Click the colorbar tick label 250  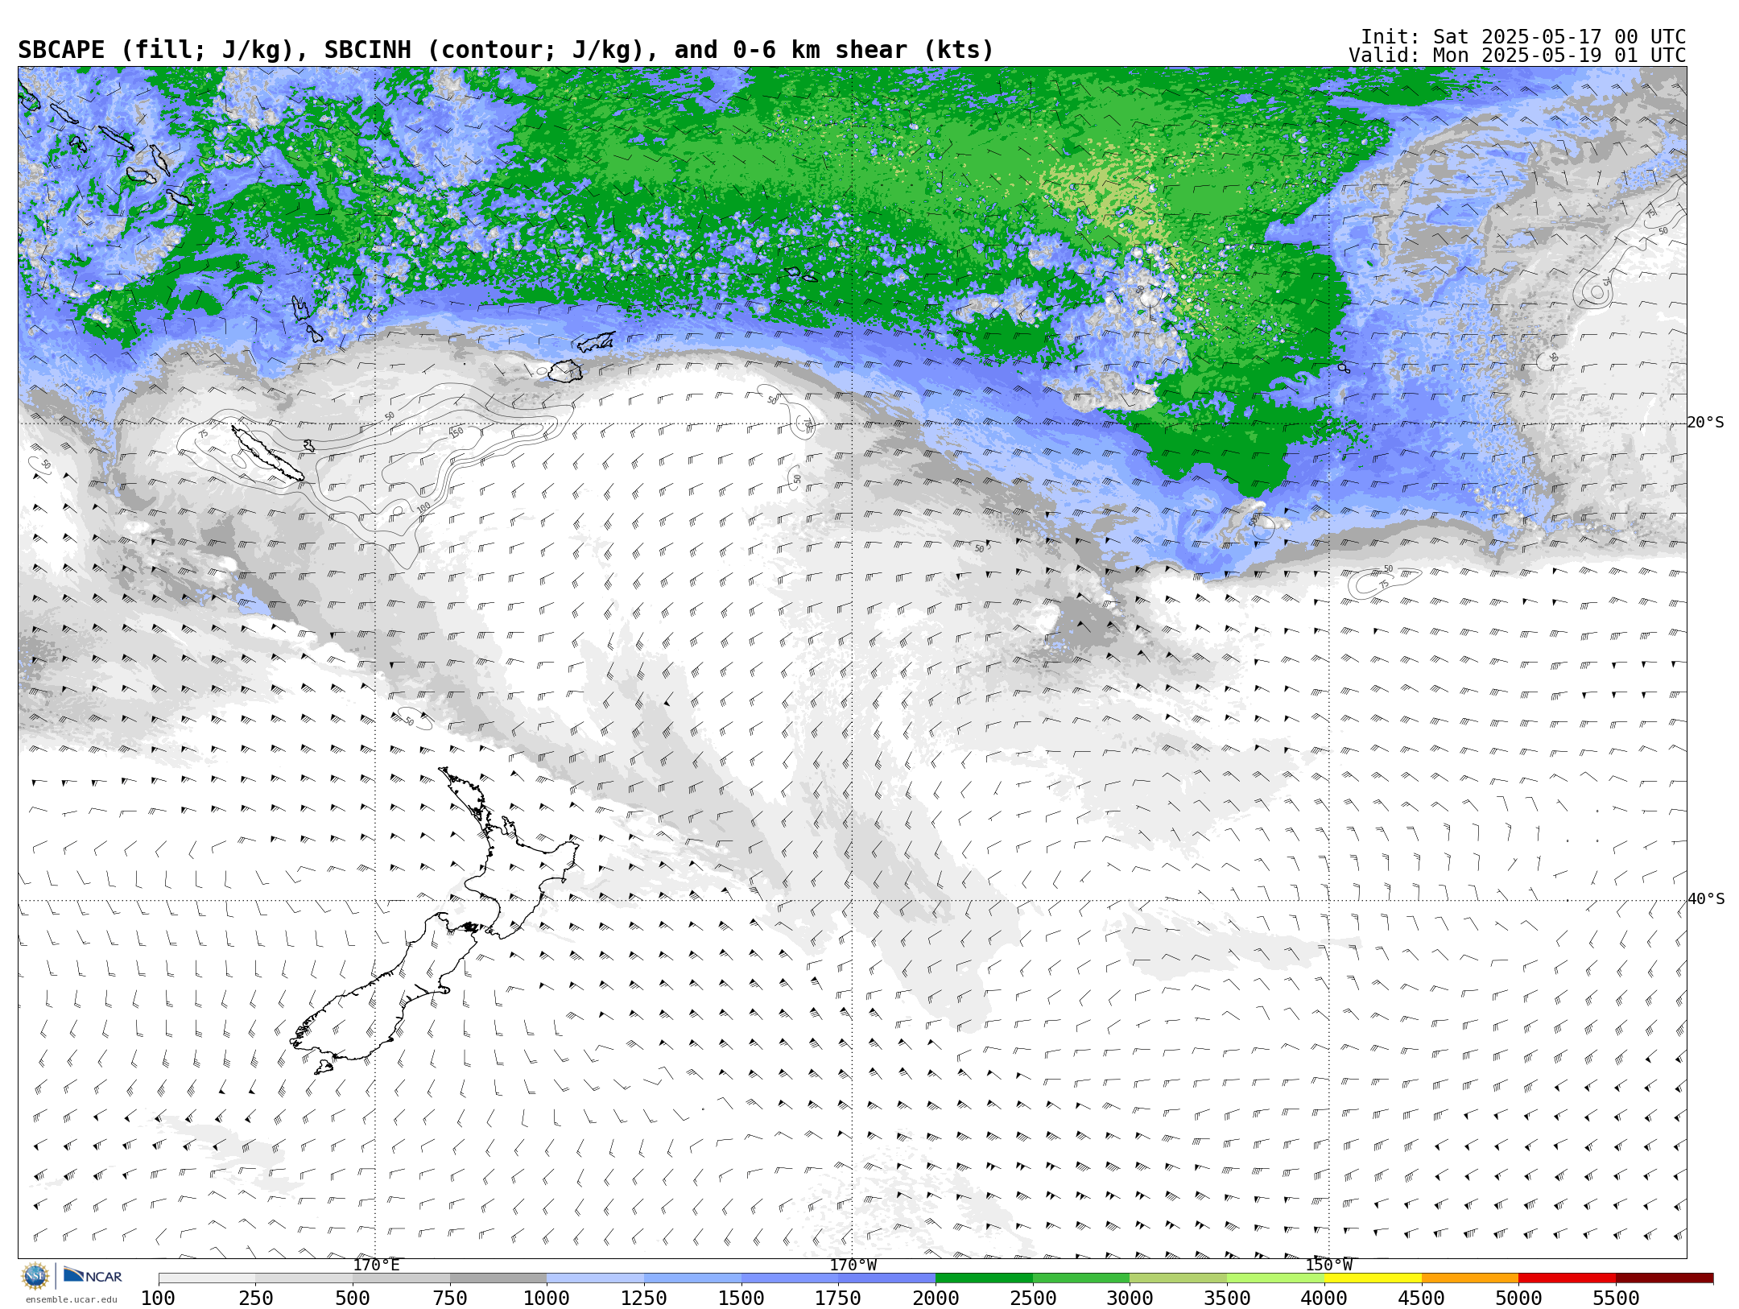coord(255,1299)
